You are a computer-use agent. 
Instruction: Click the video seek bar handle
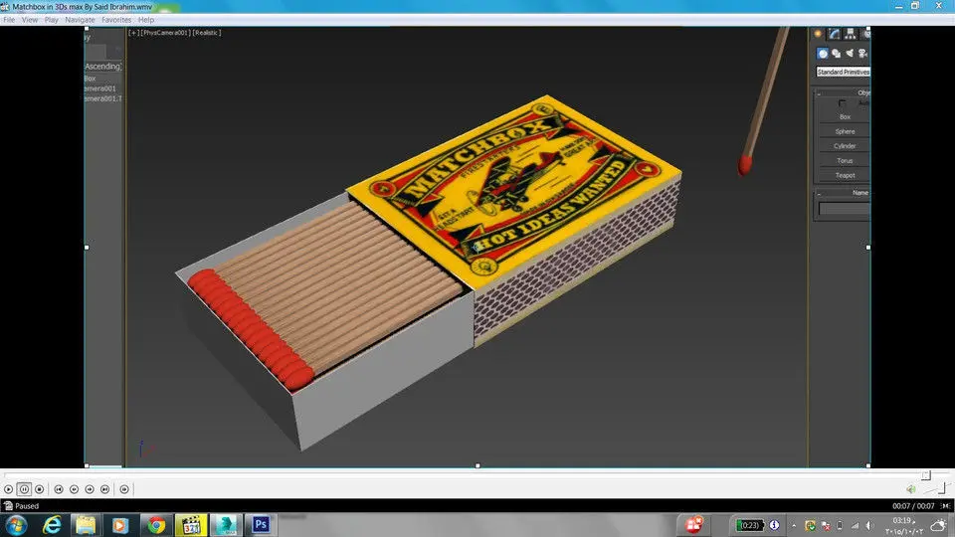[926, 475]
